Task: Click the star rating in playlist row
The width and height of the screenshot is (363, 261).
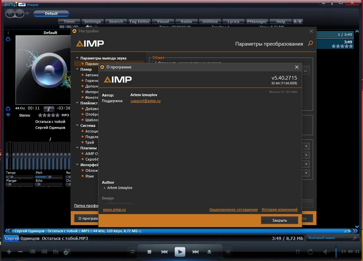Action: 342,46
